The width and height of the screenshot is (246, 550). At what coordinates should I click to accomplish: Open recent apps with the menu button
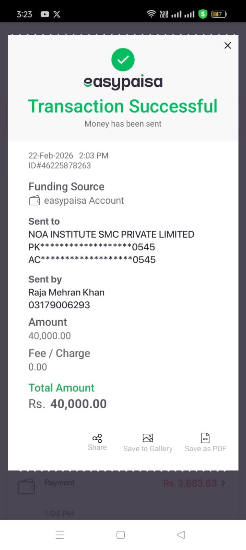point(60,535)
